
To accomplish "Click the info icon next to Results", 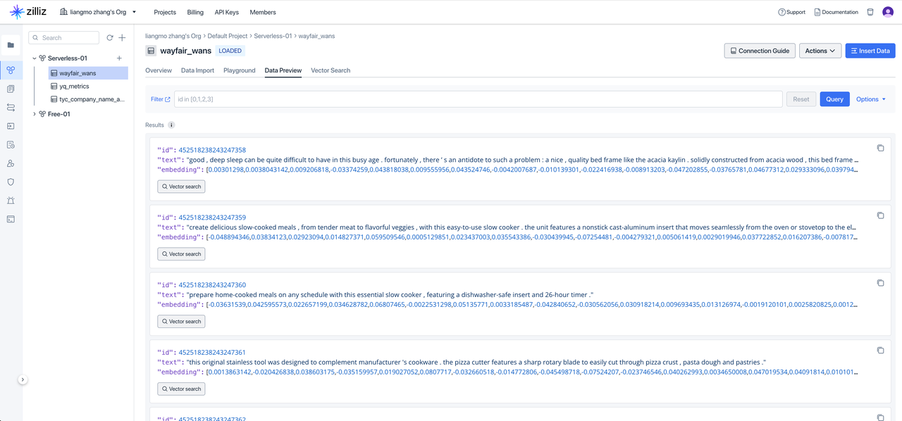I will [x=171, y=125].
